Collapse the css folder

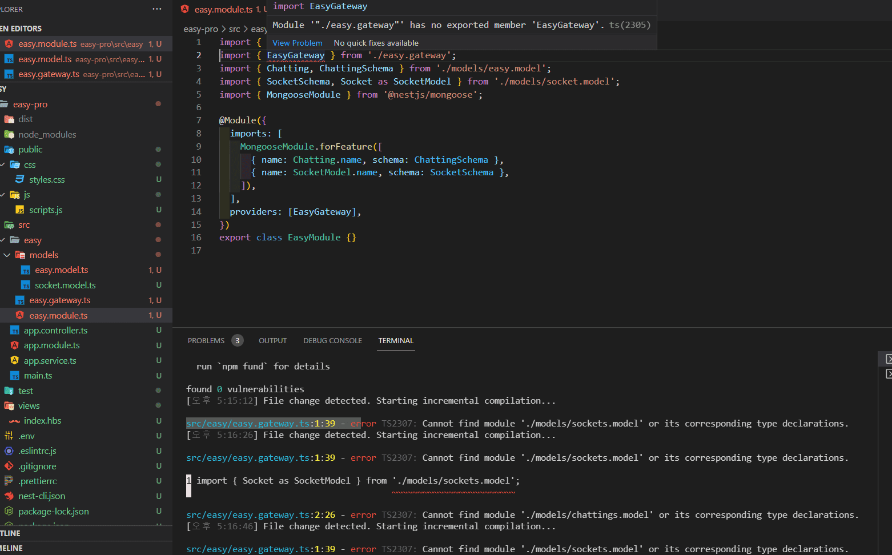(x=3, y=164)
